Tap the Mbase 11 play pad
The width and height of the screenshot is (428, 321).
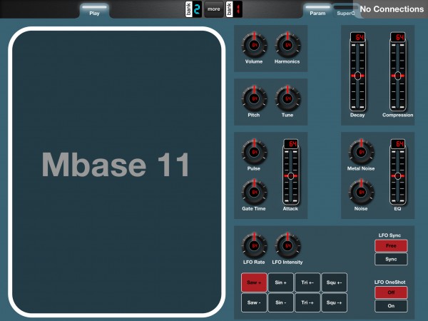(x=117, y=172)
